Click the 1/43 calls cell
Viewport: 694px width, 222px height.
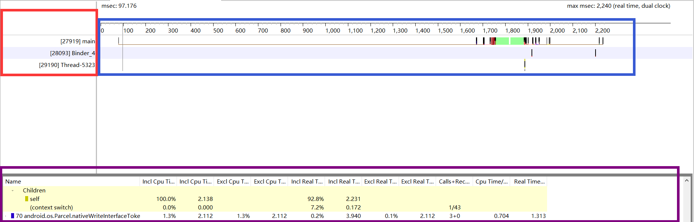point(455,208)
